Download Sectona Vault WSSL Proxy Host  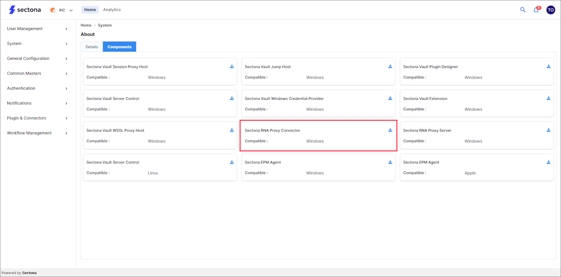232,130
